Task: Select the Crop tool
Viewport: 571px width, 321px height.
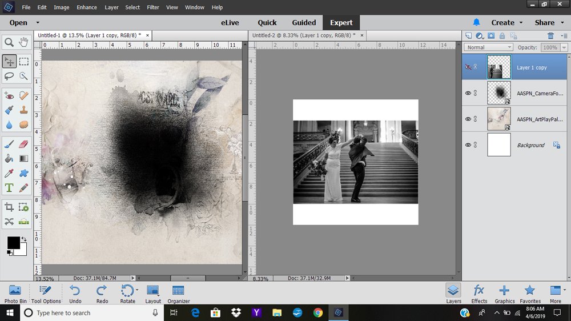Action: point(9,207)
